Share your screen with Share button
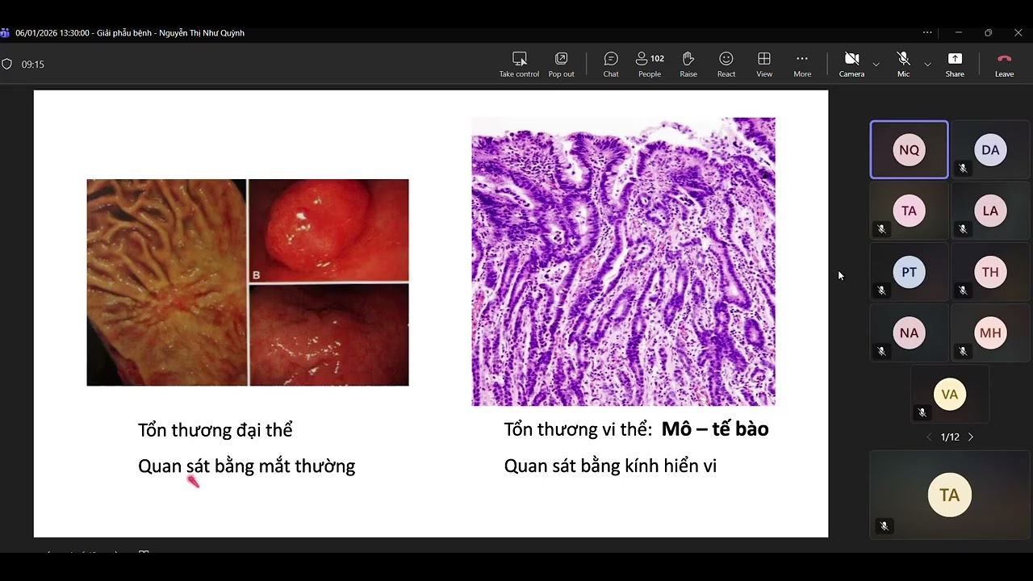Viewport: 1033px width, 581px height. pos(955,65)
